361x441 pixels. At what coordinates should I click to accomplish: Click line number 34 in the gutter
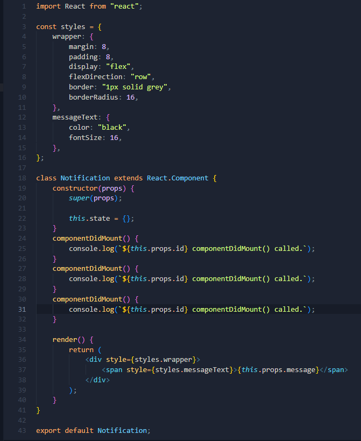point(22,340)
